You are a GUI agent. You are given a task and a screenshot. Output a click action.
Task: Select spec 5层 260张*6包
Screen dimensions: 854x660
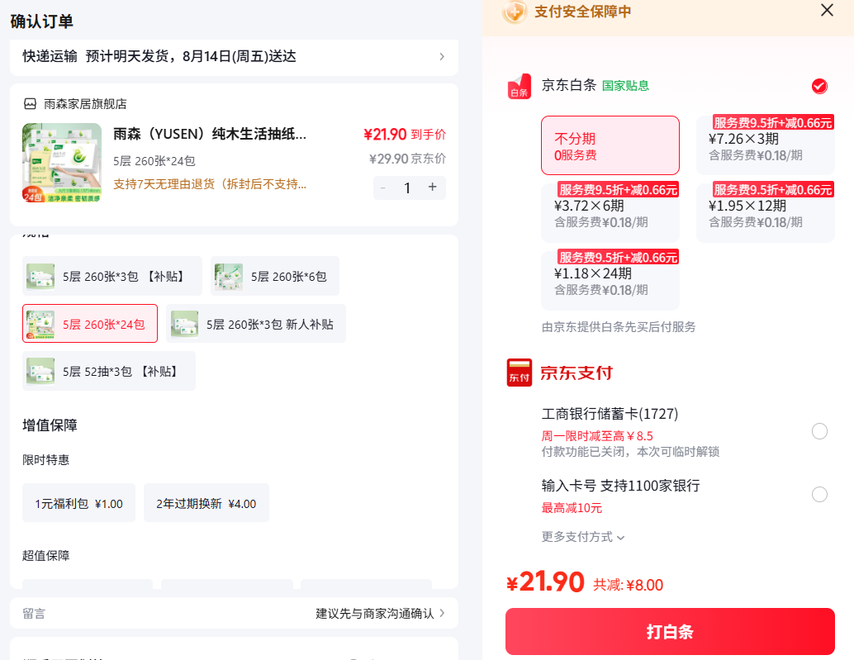[x=275, y=276]
